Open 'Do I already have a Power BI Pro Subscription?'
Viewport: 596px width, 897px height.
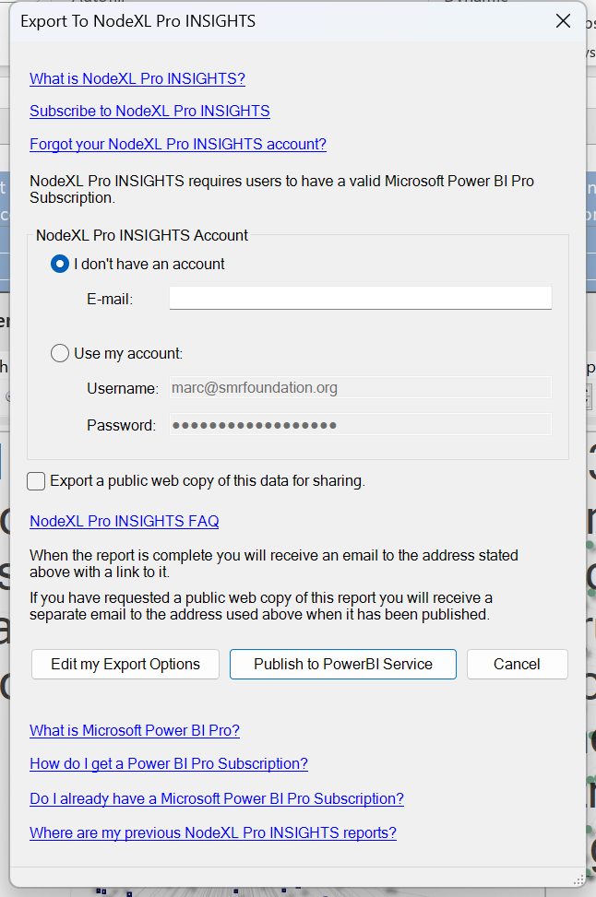217,798
